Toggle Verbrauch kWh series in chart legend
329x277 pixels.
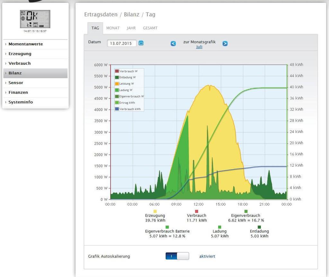(128, 109)
